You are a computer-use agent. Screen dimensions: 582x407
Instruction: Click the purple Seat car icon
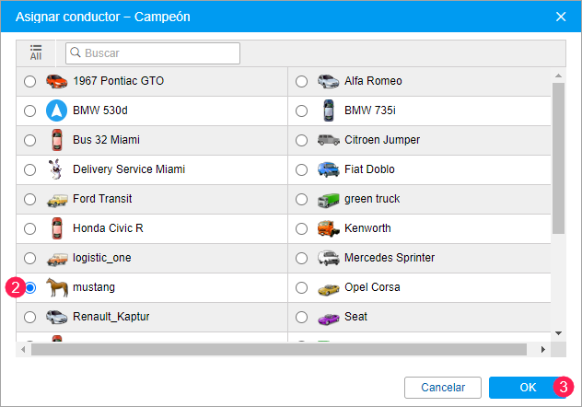click(329, 319)
